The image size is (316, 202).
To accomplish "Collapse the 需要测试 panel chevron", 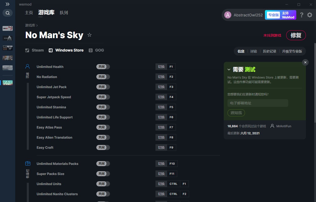I will coord(229,69).
